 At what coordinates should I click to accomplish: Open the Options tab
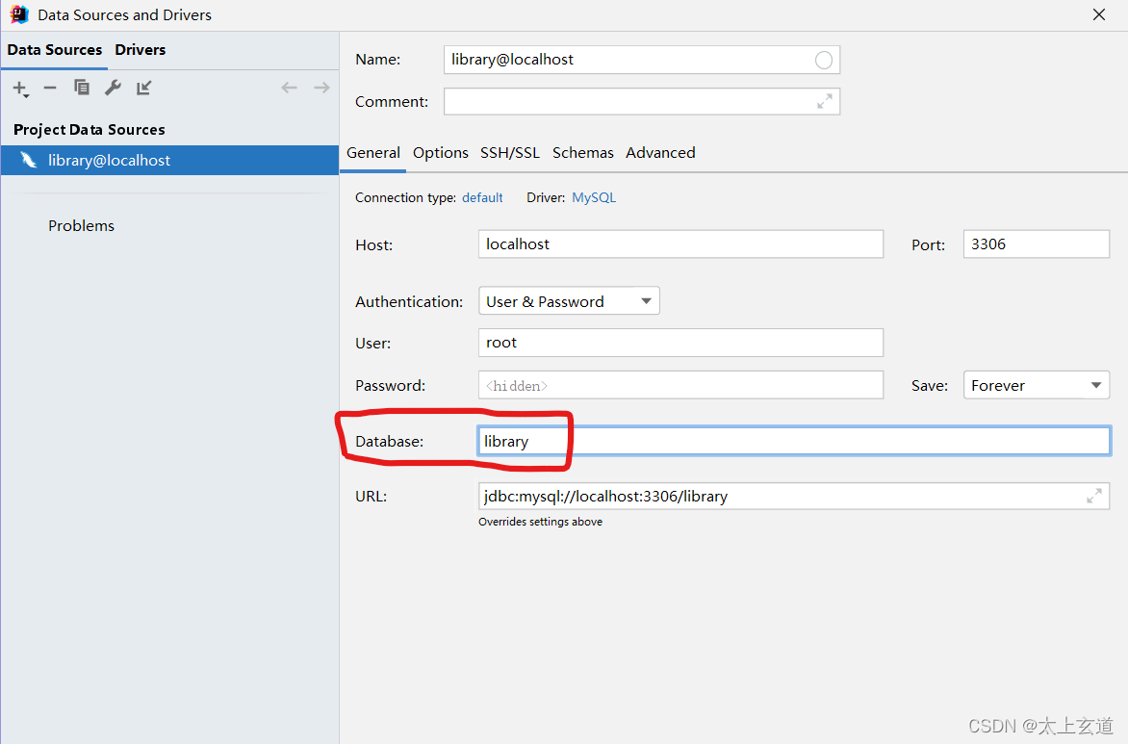440,152
